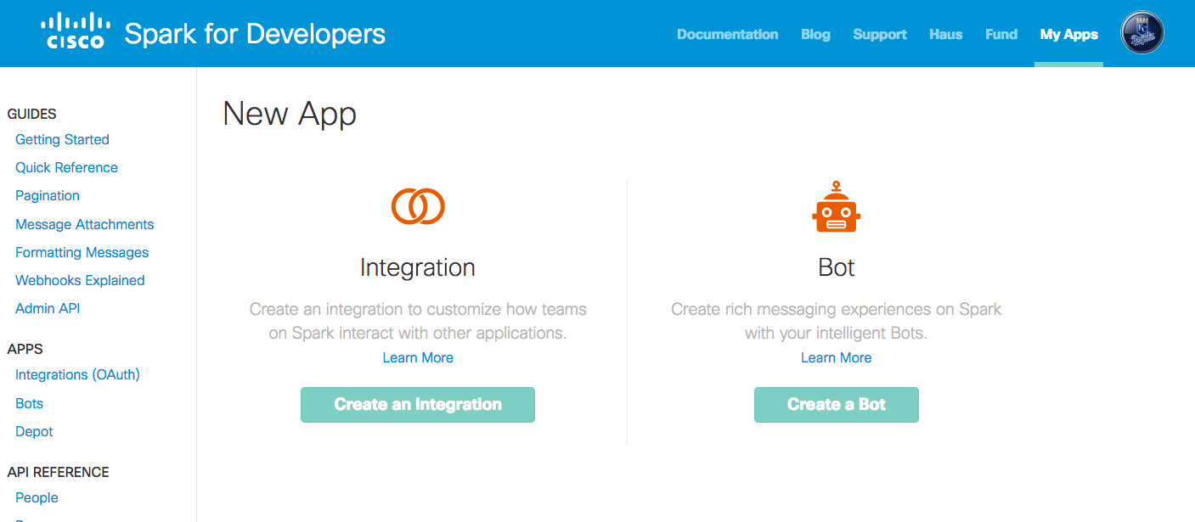The width and height of the screenshot is (1195, 522).
Task: Open the Documentation menu item
Action: pos(727,35)
